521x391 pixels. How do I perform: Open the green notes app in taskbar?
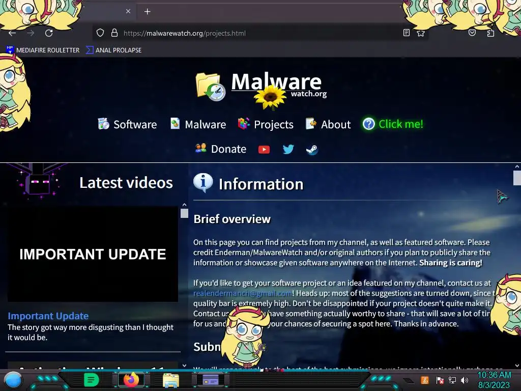[x=91, y=380]
